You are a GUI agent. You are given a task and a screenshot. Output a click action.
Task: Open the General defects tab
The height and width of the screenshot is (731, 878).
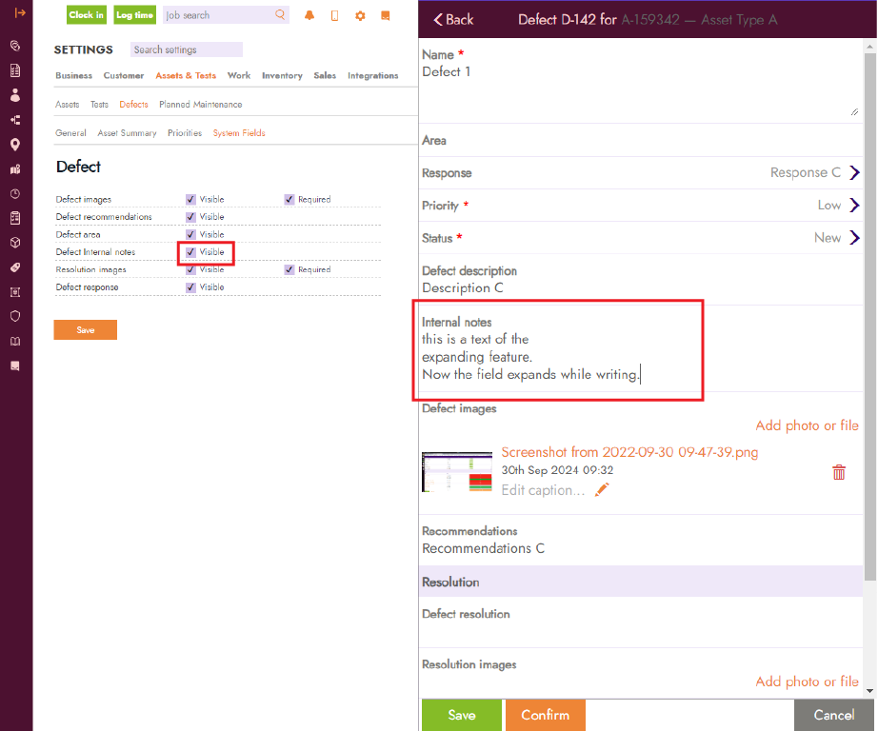pyautogui.click(x=70, y=133)
